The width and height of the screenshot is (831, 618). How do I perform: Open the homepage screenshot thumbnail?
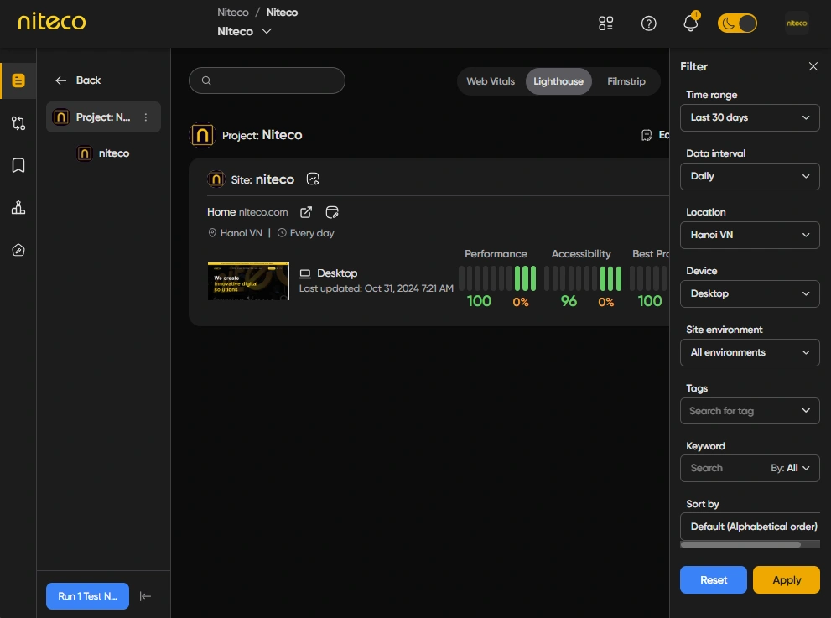248,282
